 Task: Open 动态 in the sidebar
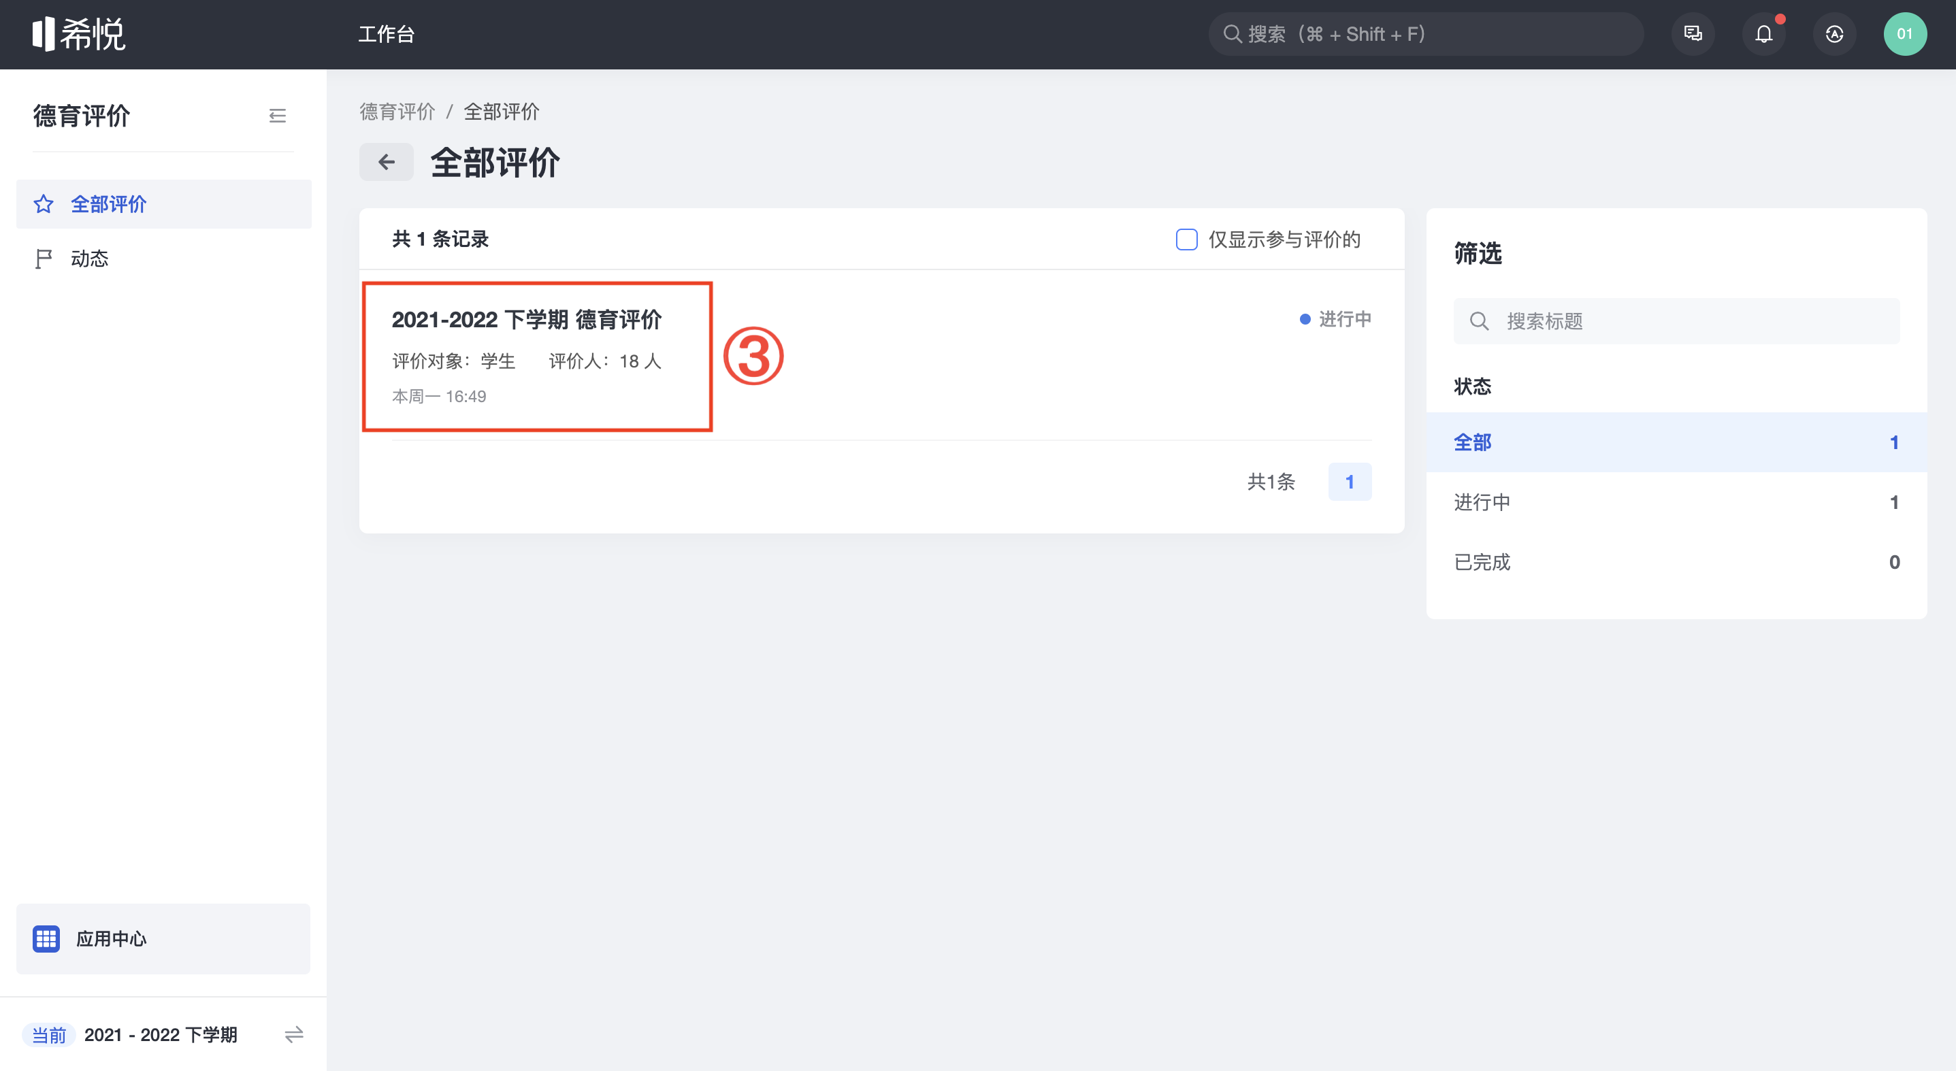pos(163,259)
